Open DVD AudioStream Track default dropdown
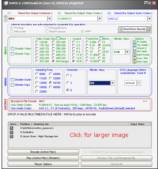 (x=139, y=83)
